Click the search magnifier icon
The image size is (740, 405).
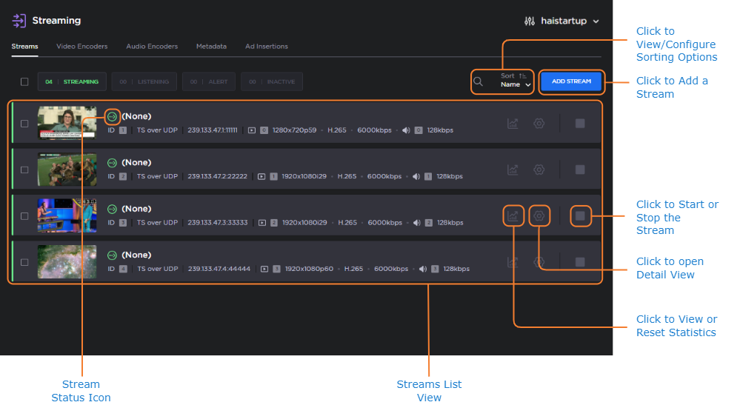pos(479,81)
